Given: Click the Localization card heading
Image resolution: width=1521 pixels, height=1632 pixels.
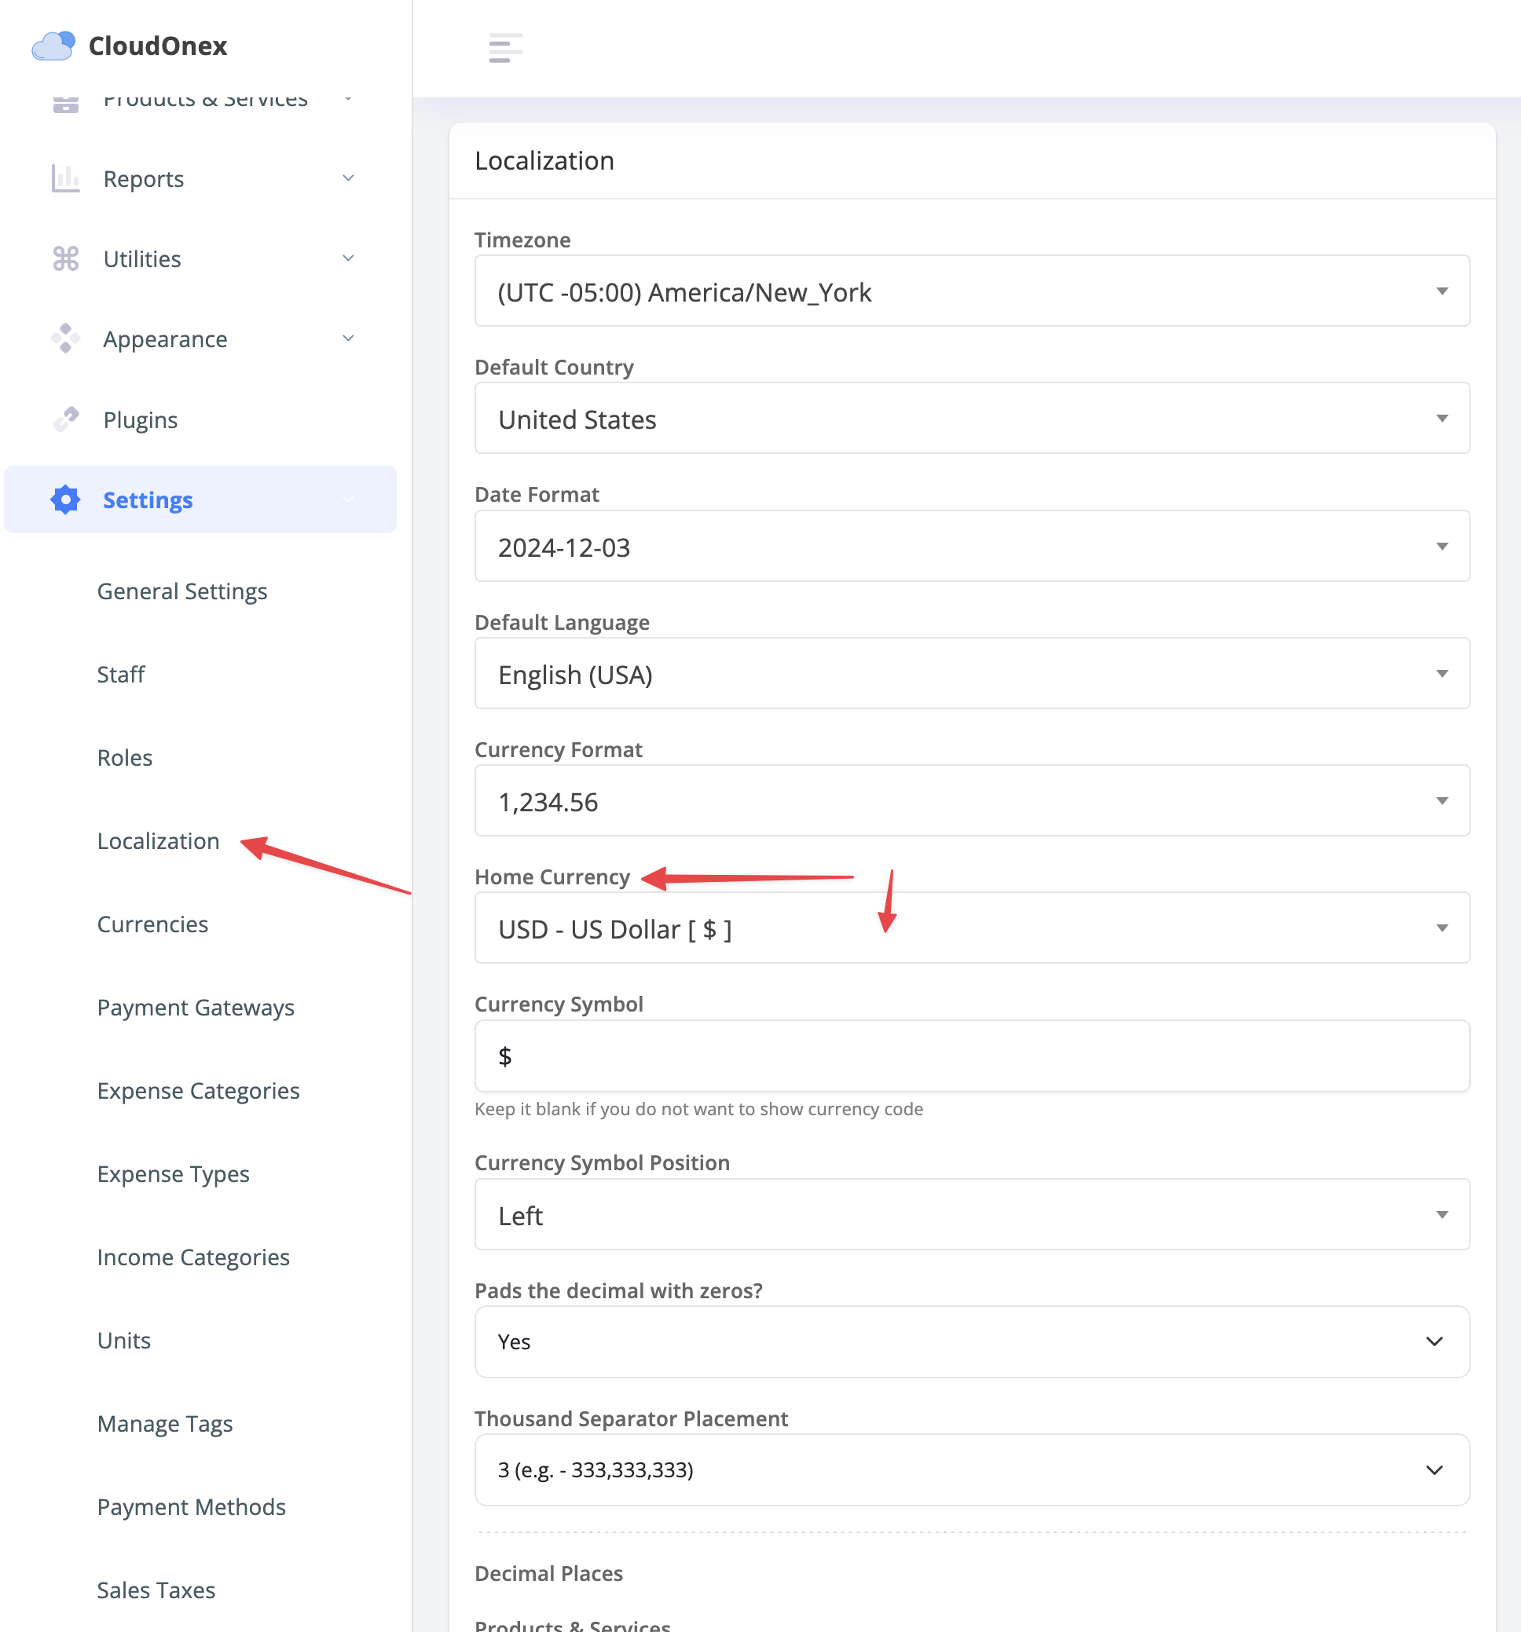Looking at the screenshot, I should [544, 161].
